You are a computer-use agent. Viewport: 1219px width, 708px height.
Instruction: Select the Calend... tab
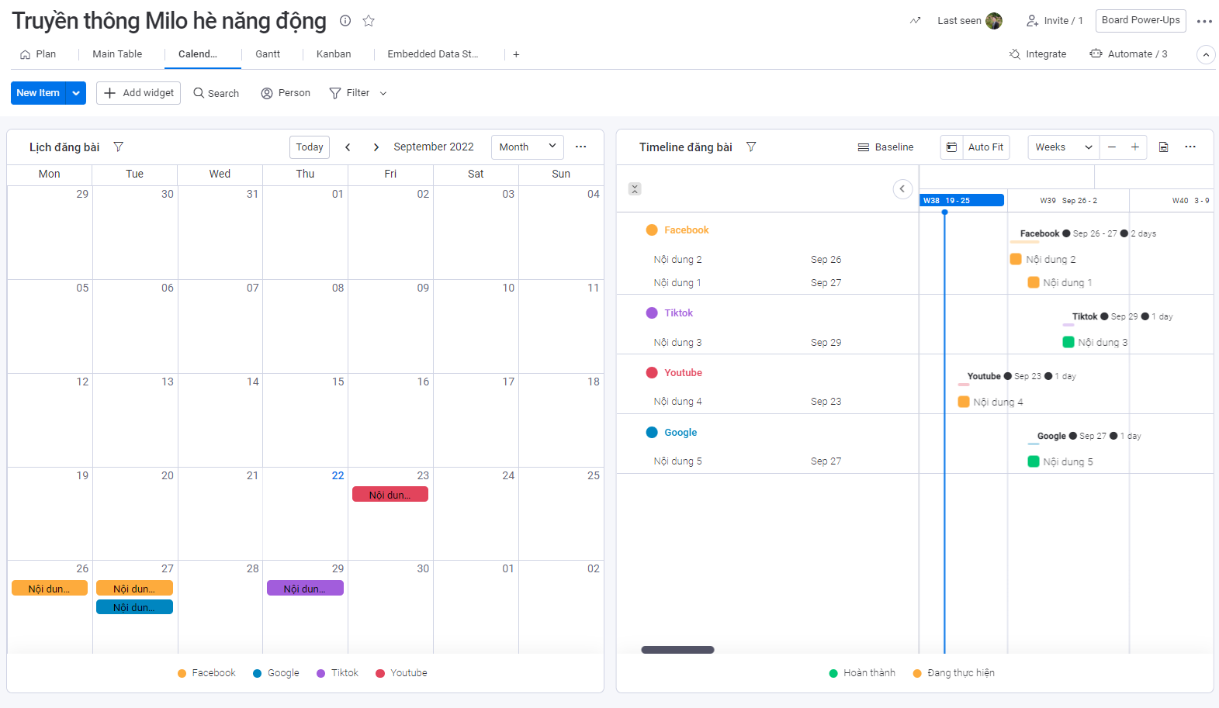click(x=198, y=54)
